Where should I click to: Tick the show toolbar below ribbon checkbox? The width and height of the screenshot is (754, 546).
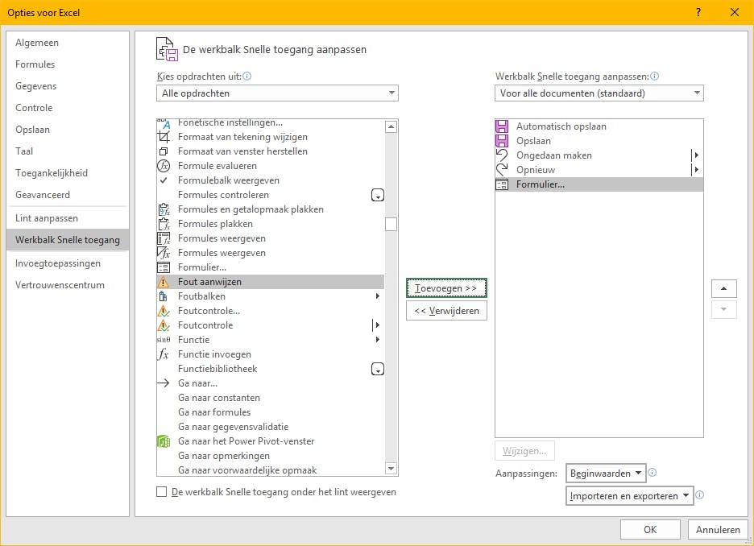(162, 492)
